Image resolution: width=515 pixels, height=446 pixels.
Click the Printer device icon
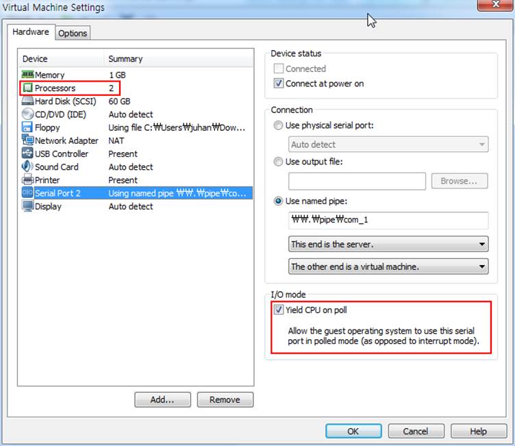coord(27,179)
